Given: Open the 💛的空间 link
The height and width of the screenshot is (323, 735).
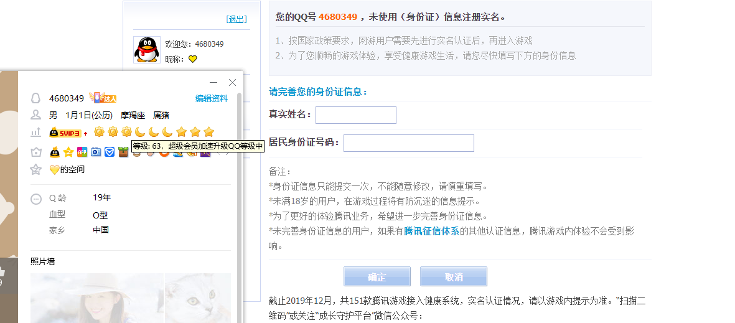Looking at the screenshot, I should [x=67, y=169].
